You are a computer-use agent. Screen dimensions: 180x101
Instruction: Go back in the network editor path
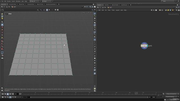click(x=98, y=8)
